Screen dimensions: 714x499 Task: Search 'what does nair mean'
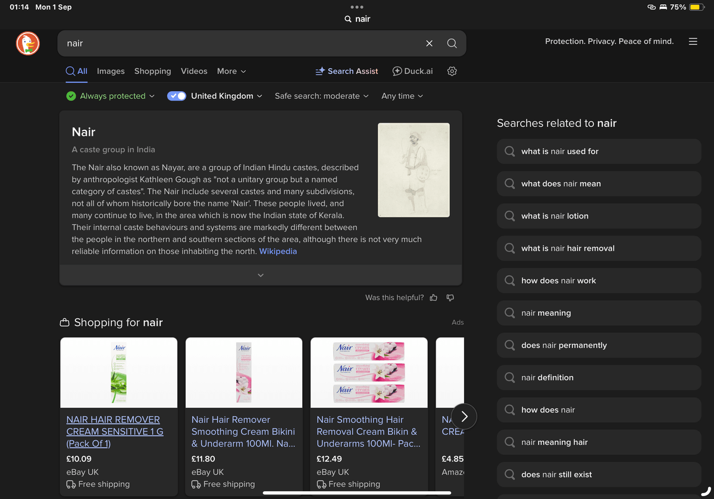pyautogui.click(x=599, y=183)
